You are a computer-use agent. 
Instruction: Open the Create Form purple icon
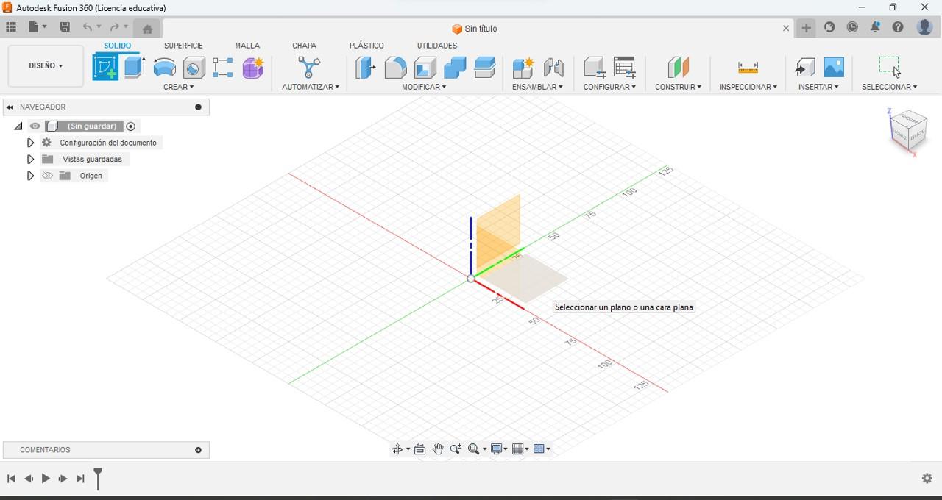point(253,68)
